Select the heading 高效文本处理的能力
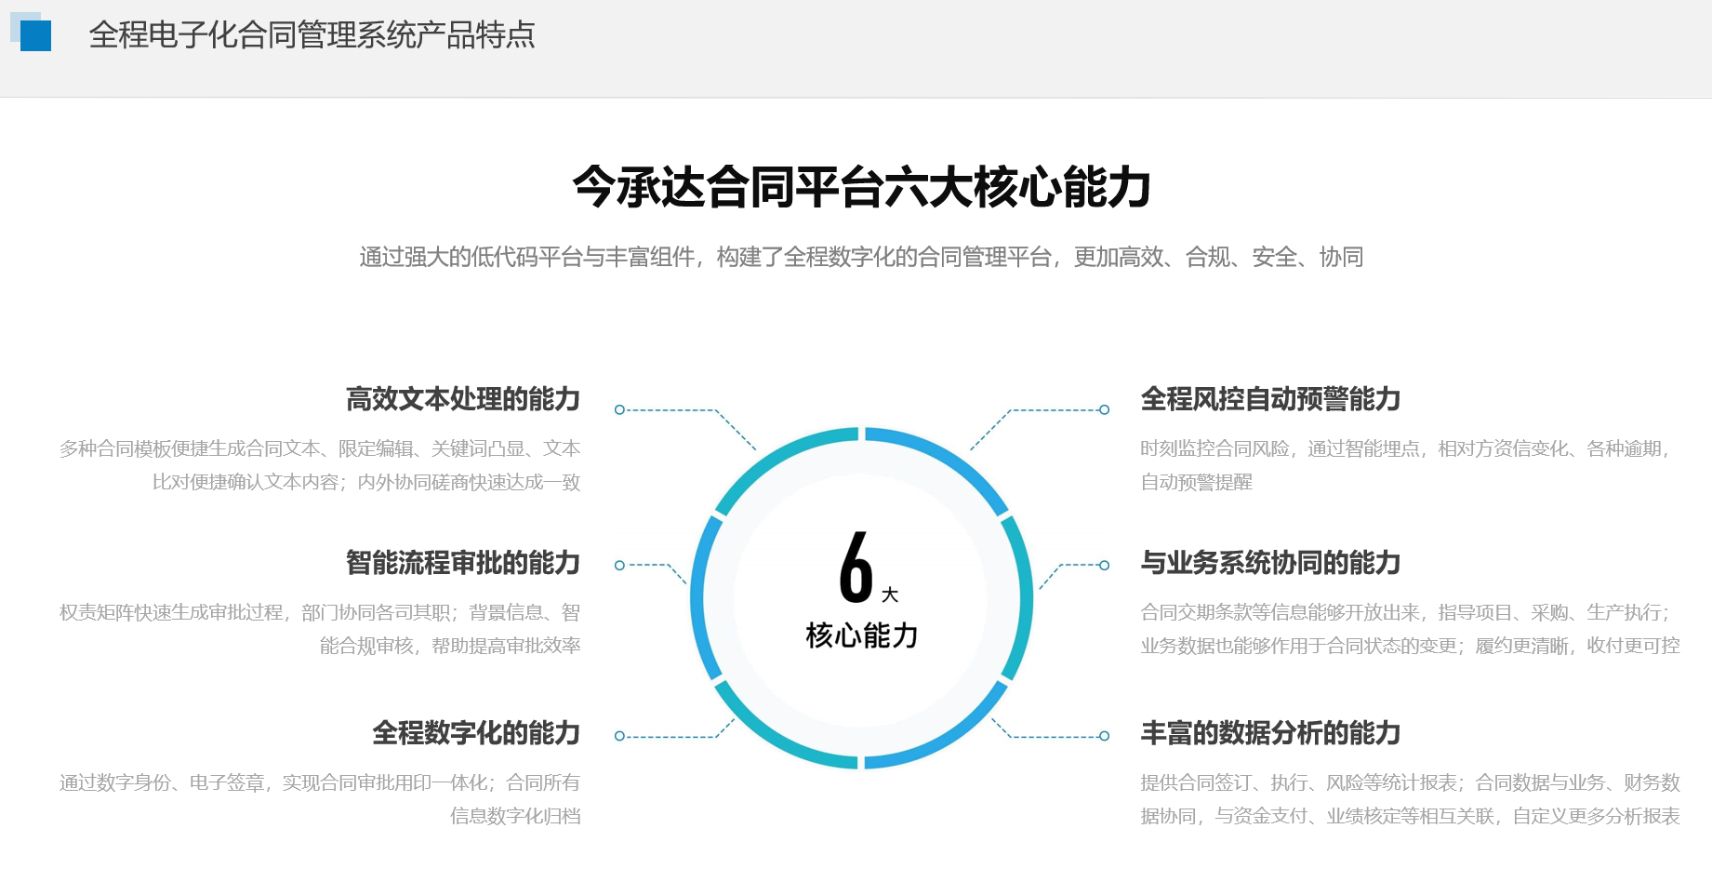This screenshot has width=1712, height=882. 463,399
